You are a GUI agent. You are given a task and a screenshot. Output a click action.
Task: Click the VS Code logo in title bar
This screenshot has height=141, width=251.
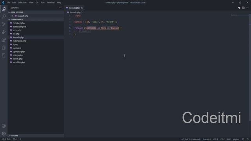point(3,2)
